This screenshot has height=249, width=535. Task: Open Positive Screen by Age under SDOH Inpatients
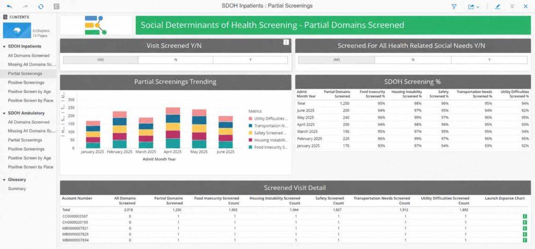29,91
